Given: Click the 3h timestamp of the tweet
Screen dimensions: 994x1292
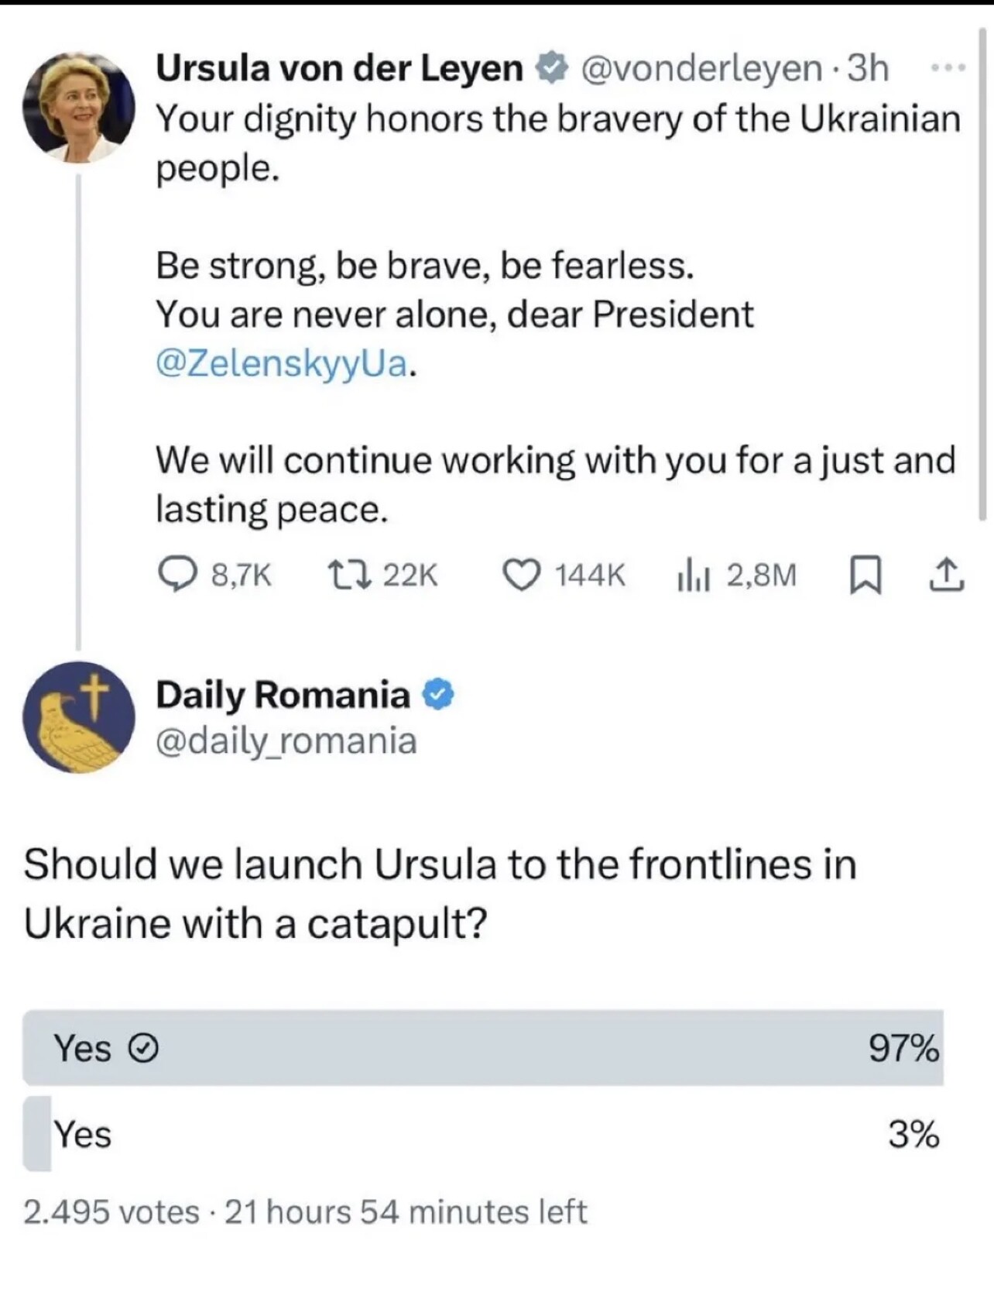Looking at the screenshot, I should 869,68.
